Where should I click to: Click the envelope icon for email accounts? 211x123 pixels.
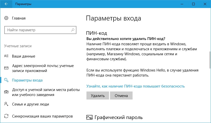(6, 68)
